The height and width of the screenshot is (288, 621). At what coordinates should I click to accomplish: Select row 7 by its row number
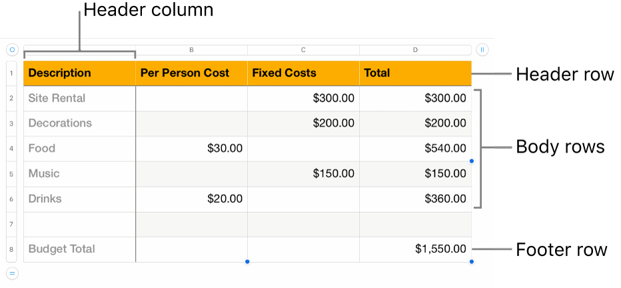pyautogui.click(x=12, y=225)
